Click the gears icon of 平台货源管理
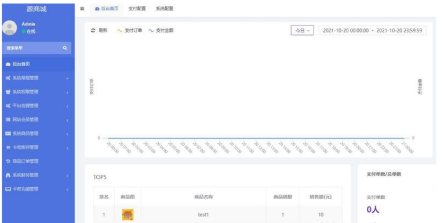The image size is (444, 223). [x=8, y=106]
